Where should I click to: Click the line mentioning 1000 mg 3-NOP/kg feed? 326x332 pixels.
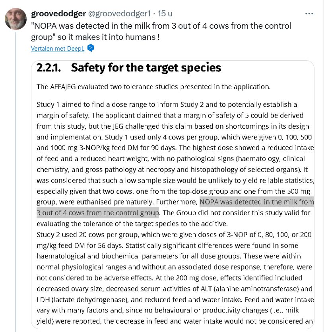click(x=175, y=148)
